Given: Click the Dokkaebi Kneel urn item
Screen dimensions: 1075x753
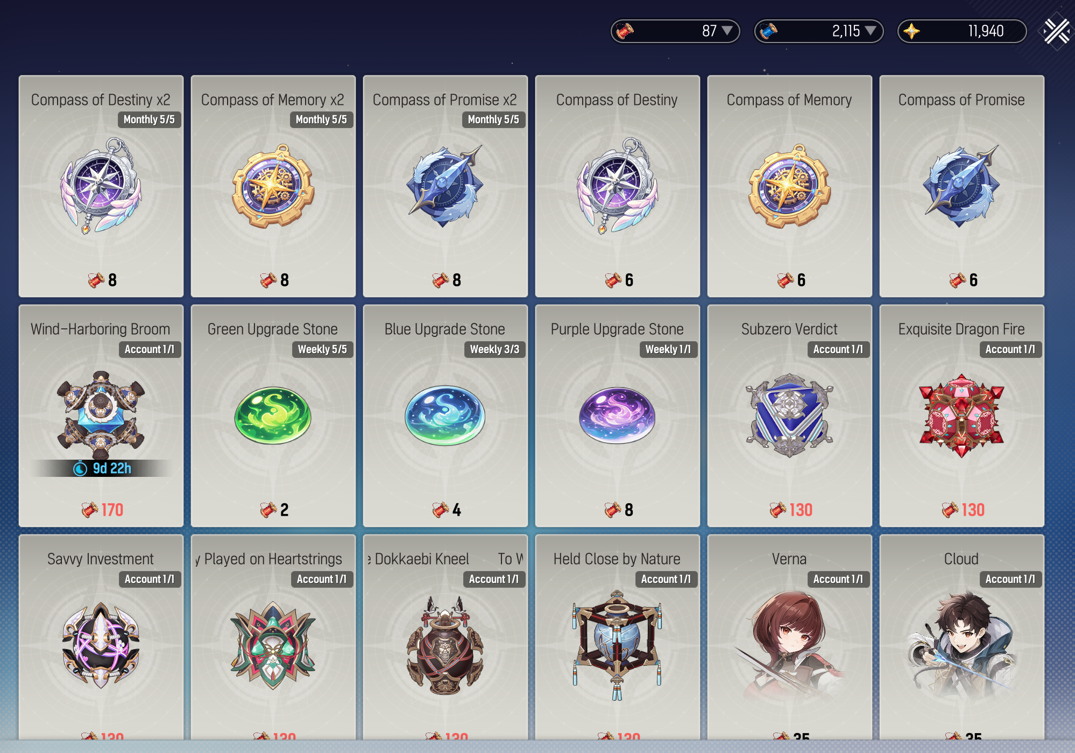Looking at the screenshot, I should (x=445, y=645).
